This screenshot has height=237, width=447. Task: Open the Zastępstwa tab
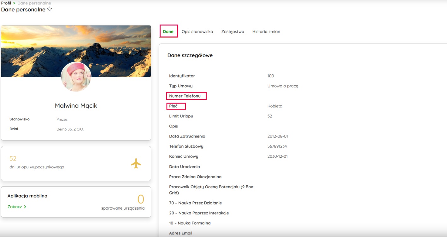tap(232, 31)
